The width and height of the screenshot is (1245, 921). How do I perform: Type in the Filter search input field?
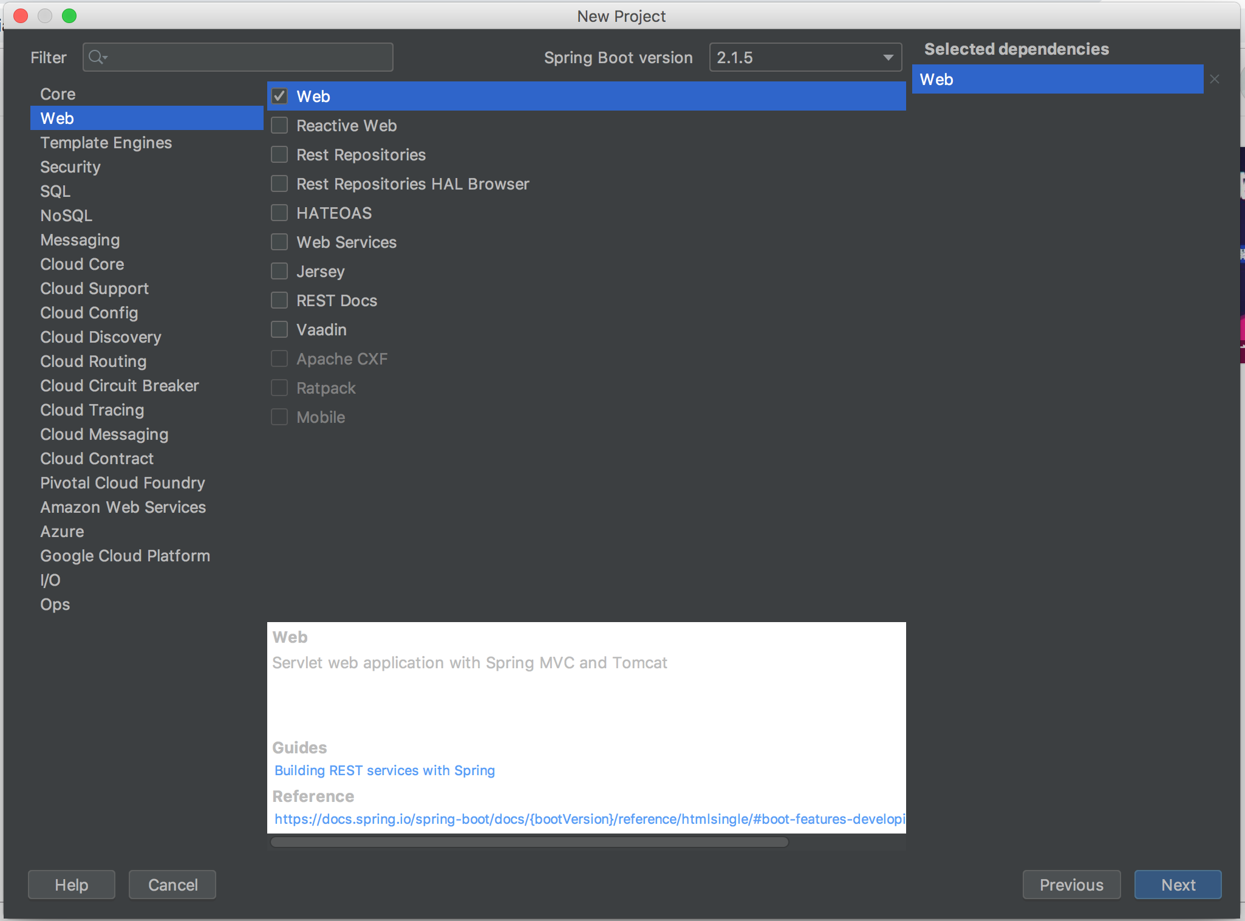[x=239, y=55]
